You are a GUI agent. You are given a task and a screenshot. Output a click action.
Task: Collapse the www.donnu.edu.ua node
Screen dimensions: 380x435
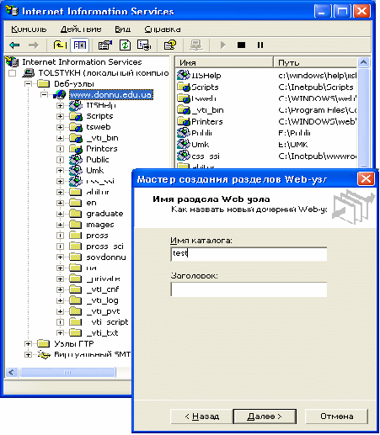coord(44,95)
